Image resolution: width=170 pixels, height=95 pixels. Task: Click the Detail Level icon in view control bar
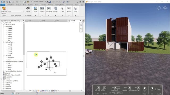(34, 91)
